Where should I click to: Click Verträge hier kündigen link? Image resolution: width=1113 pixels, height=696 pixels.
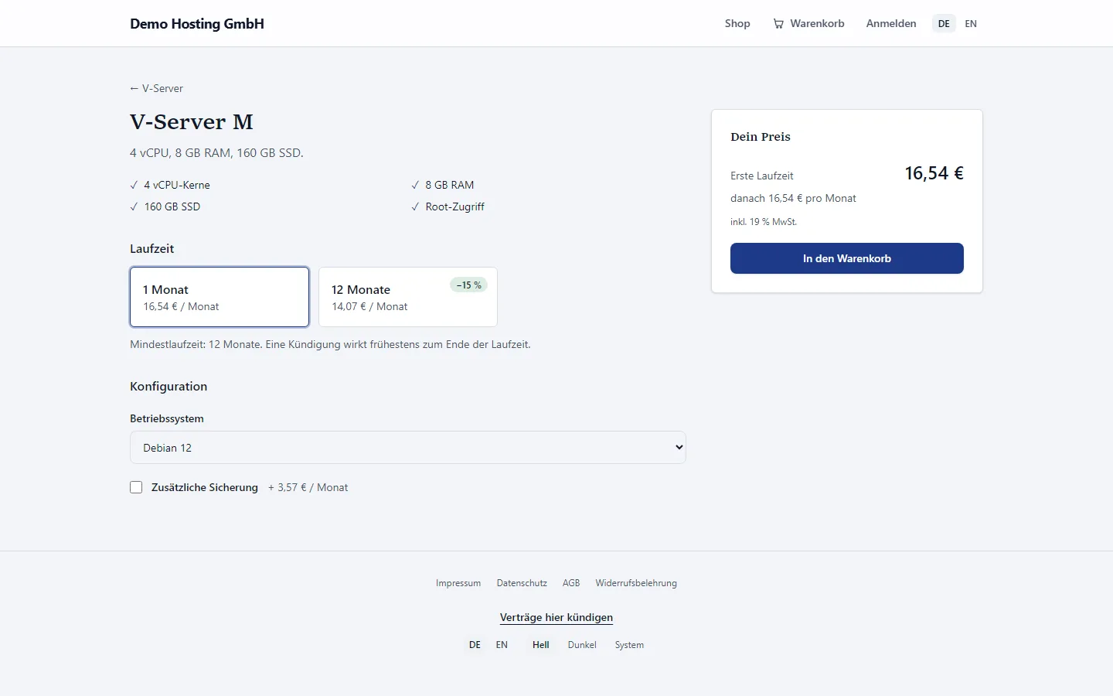(556, 617)
